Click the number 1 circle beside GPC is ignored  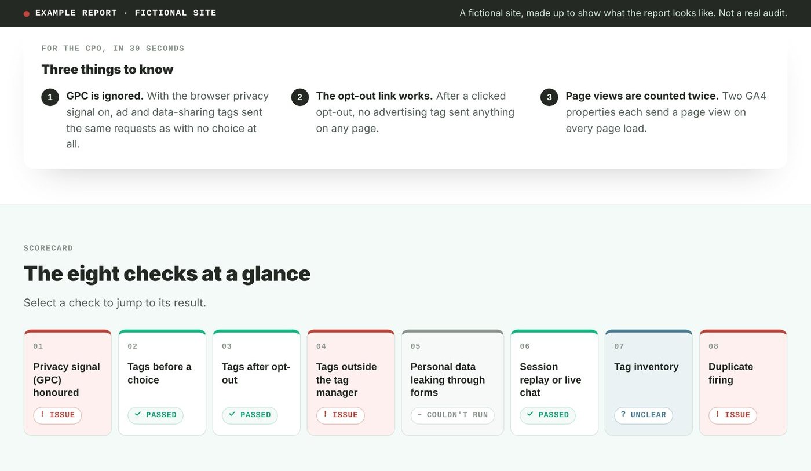coord(50,97)
